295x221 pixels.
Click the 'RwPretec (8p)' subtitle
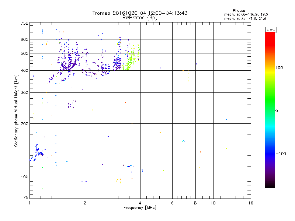tap(140, 18)
